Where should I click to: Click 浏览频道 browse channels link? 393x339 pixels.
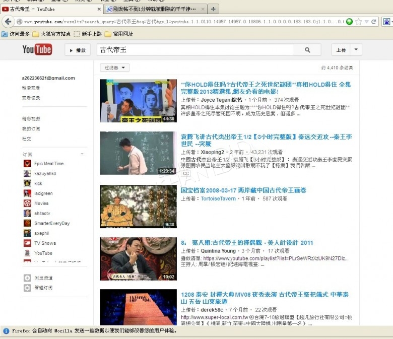click(x=44, y=278)
